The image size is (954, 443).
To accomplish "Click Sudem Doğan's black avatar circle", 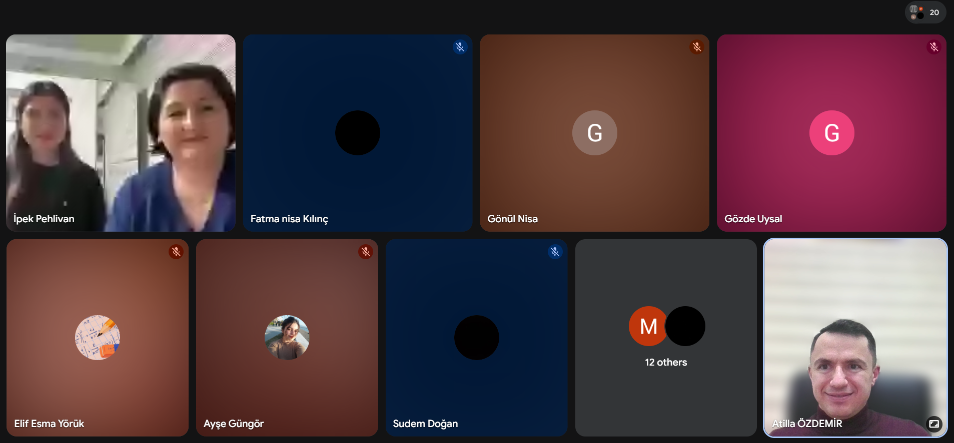I will coord(476,337).
